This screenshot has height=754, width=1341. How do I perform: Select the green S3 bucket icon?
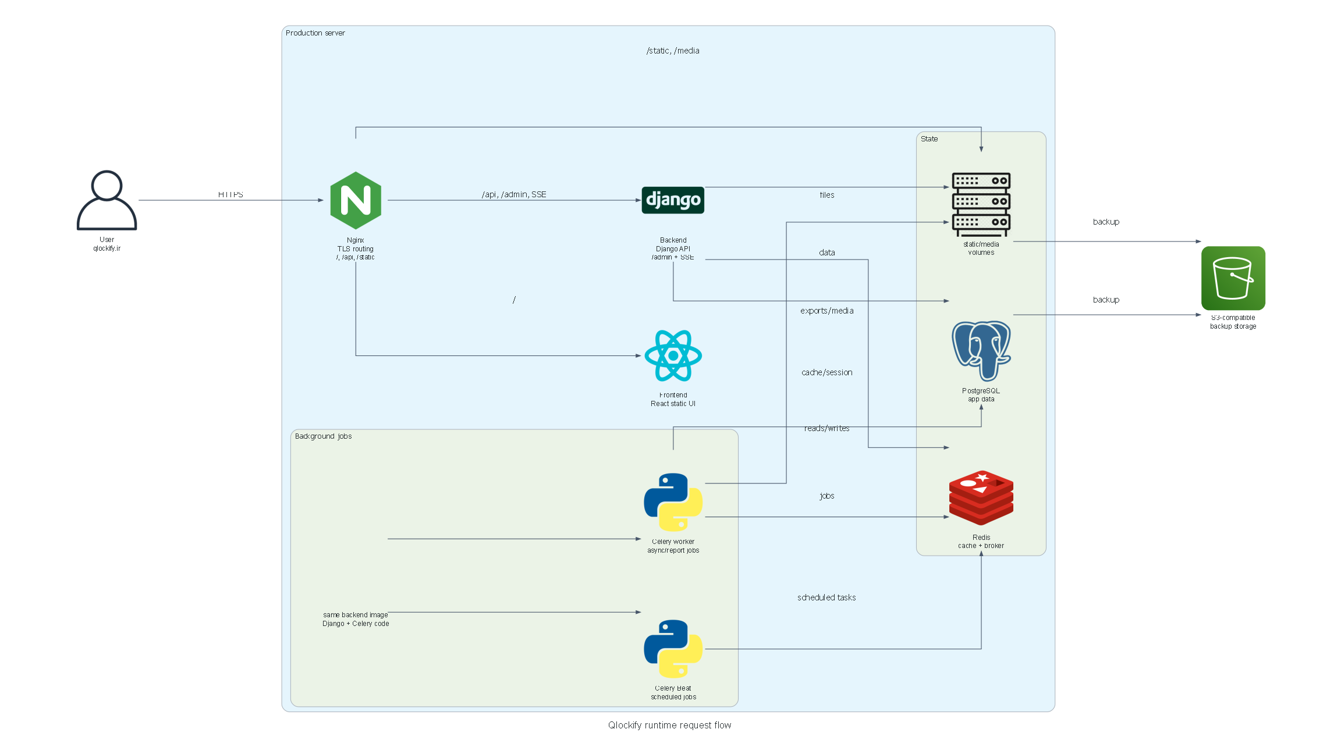tap(1233, 278)
